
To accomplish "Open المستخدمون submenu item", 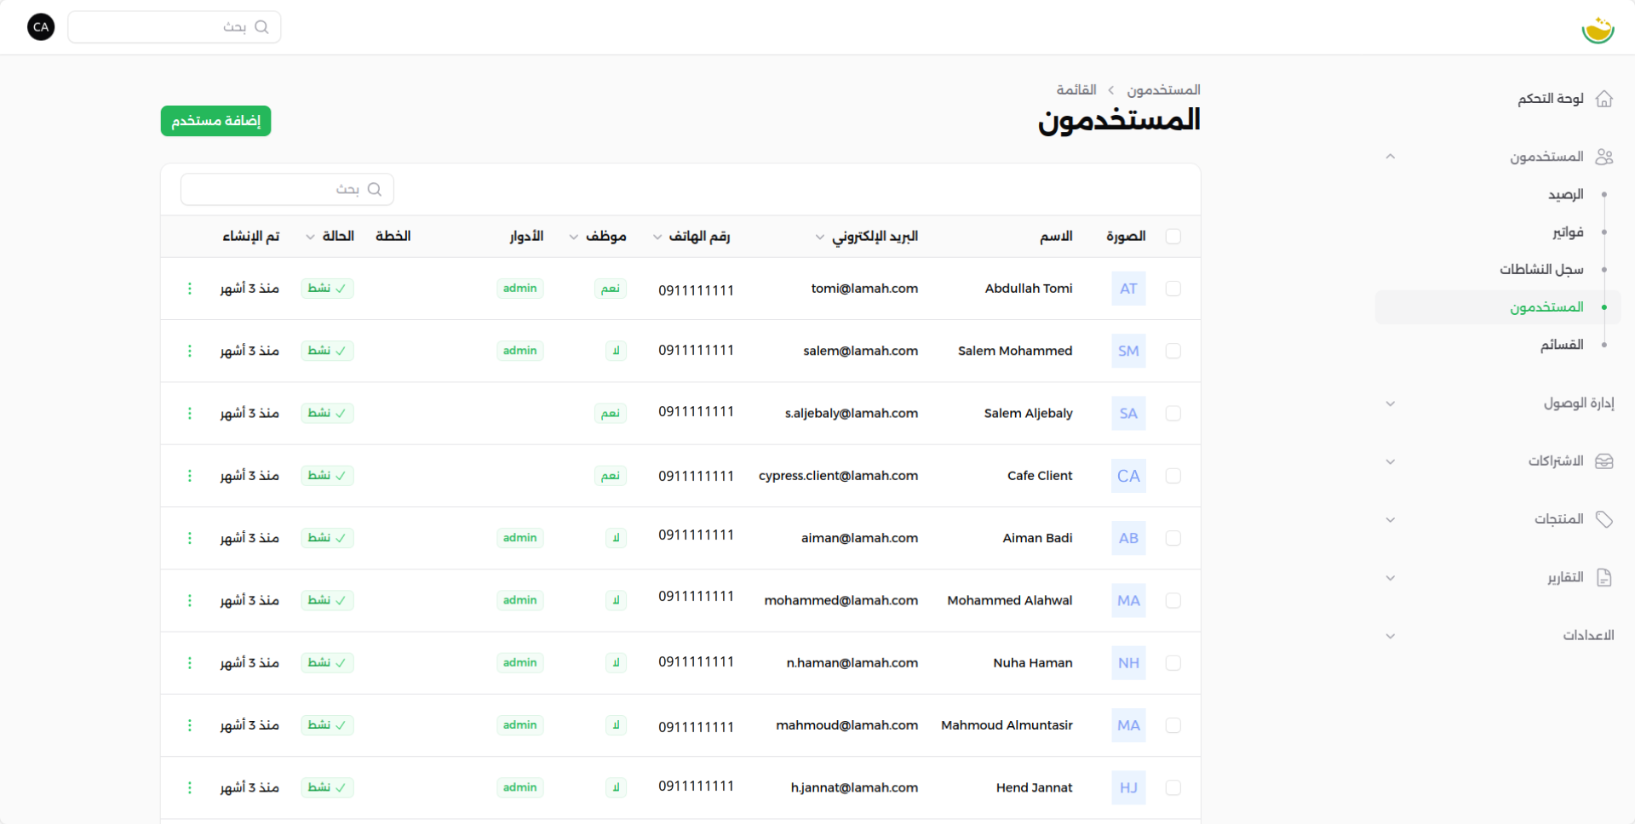I will pyautogui.click(x=1498, y=307).
